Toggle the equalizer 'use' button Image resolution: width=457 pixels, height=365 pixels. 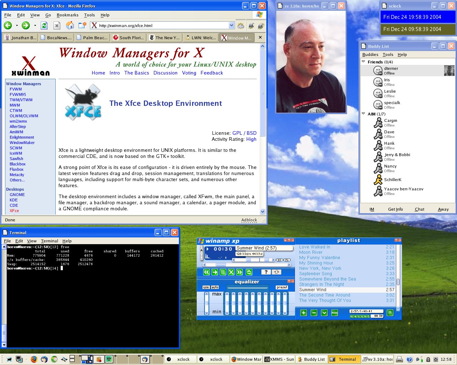(x=206, y=287)
